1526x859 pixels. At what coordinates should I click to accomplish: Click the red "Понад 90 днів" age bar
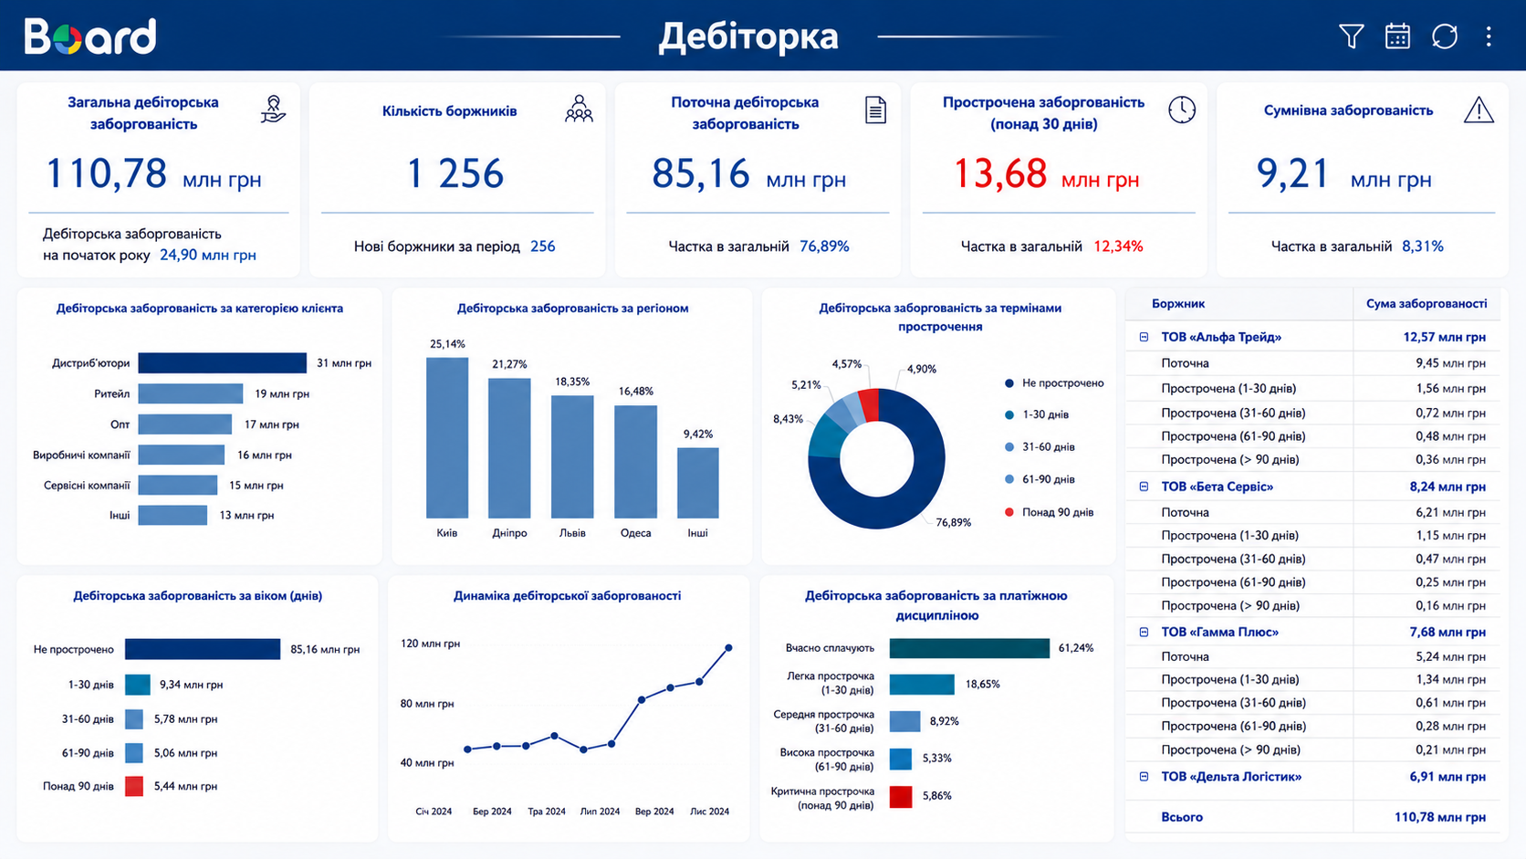click(x=134, y=786)
